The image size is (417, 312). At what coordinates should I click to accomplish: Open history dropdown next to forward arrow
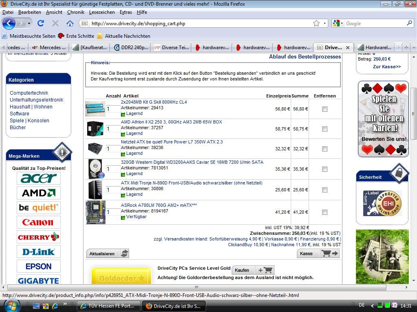[x=29, y=23]
